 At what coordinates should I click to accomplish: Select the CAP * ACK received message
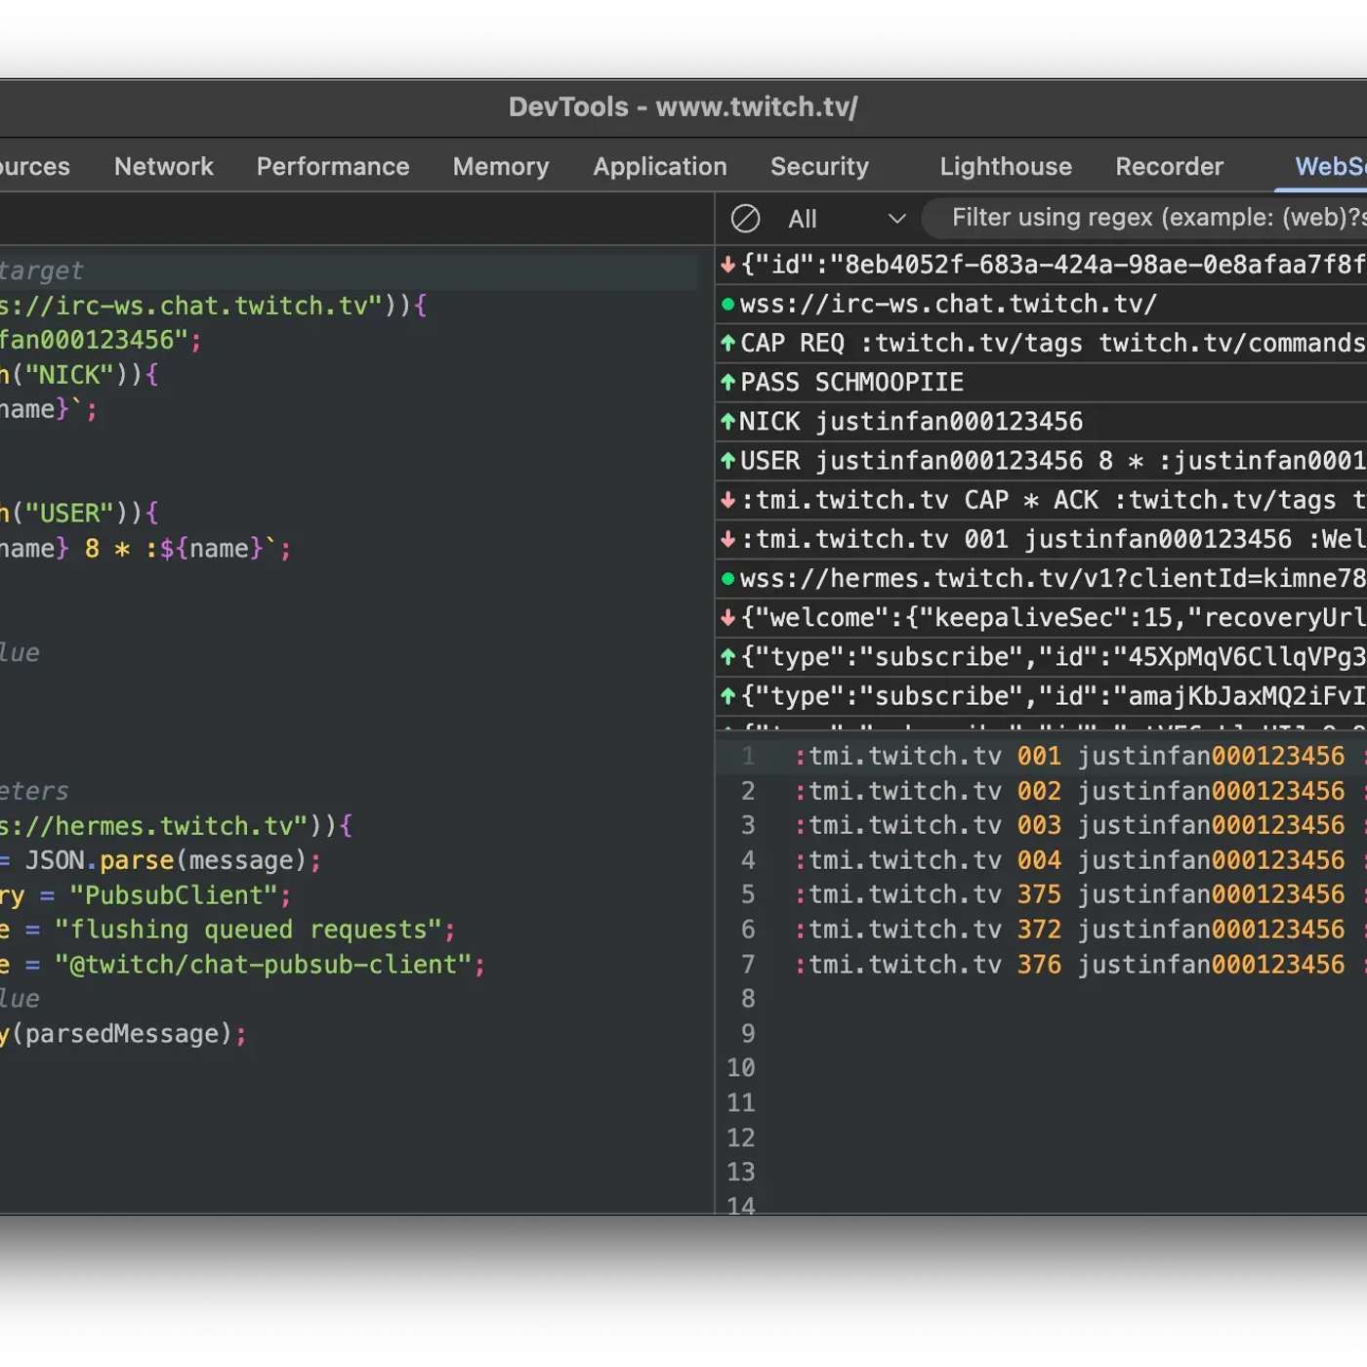(x=1041, y=501)
